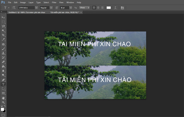Select the Path Selection tool
Screen dimensions: 184x117
point(3,89)
